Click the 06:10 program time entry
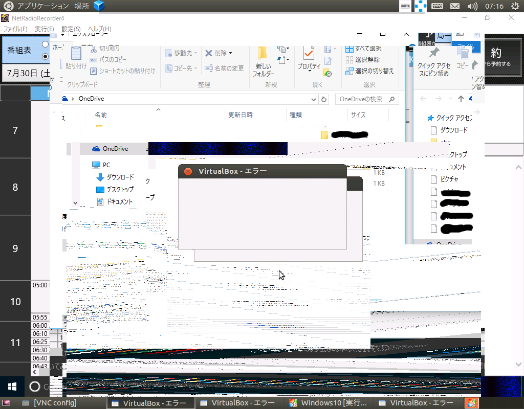 (x=40, y=333)
